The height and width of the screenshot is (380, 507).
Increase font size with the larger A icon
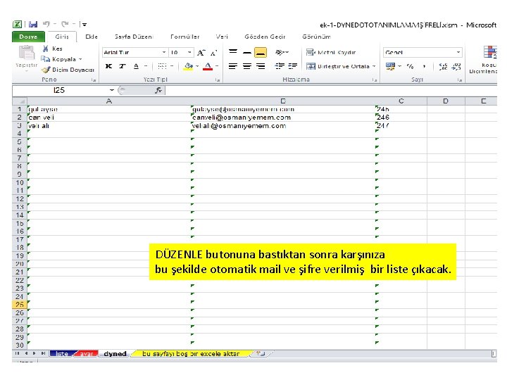click(x=201, y=53)
